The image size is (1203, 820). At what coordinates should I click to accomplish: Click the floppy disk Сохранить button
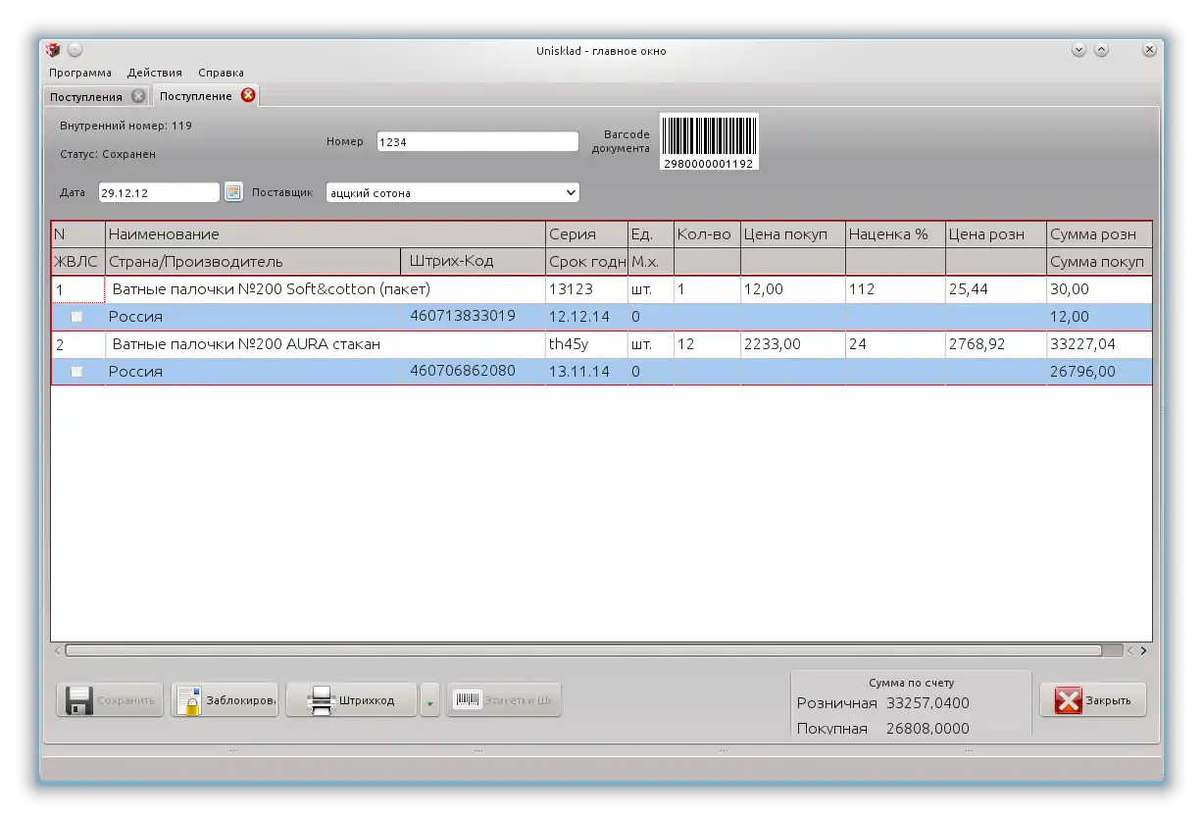110,700
